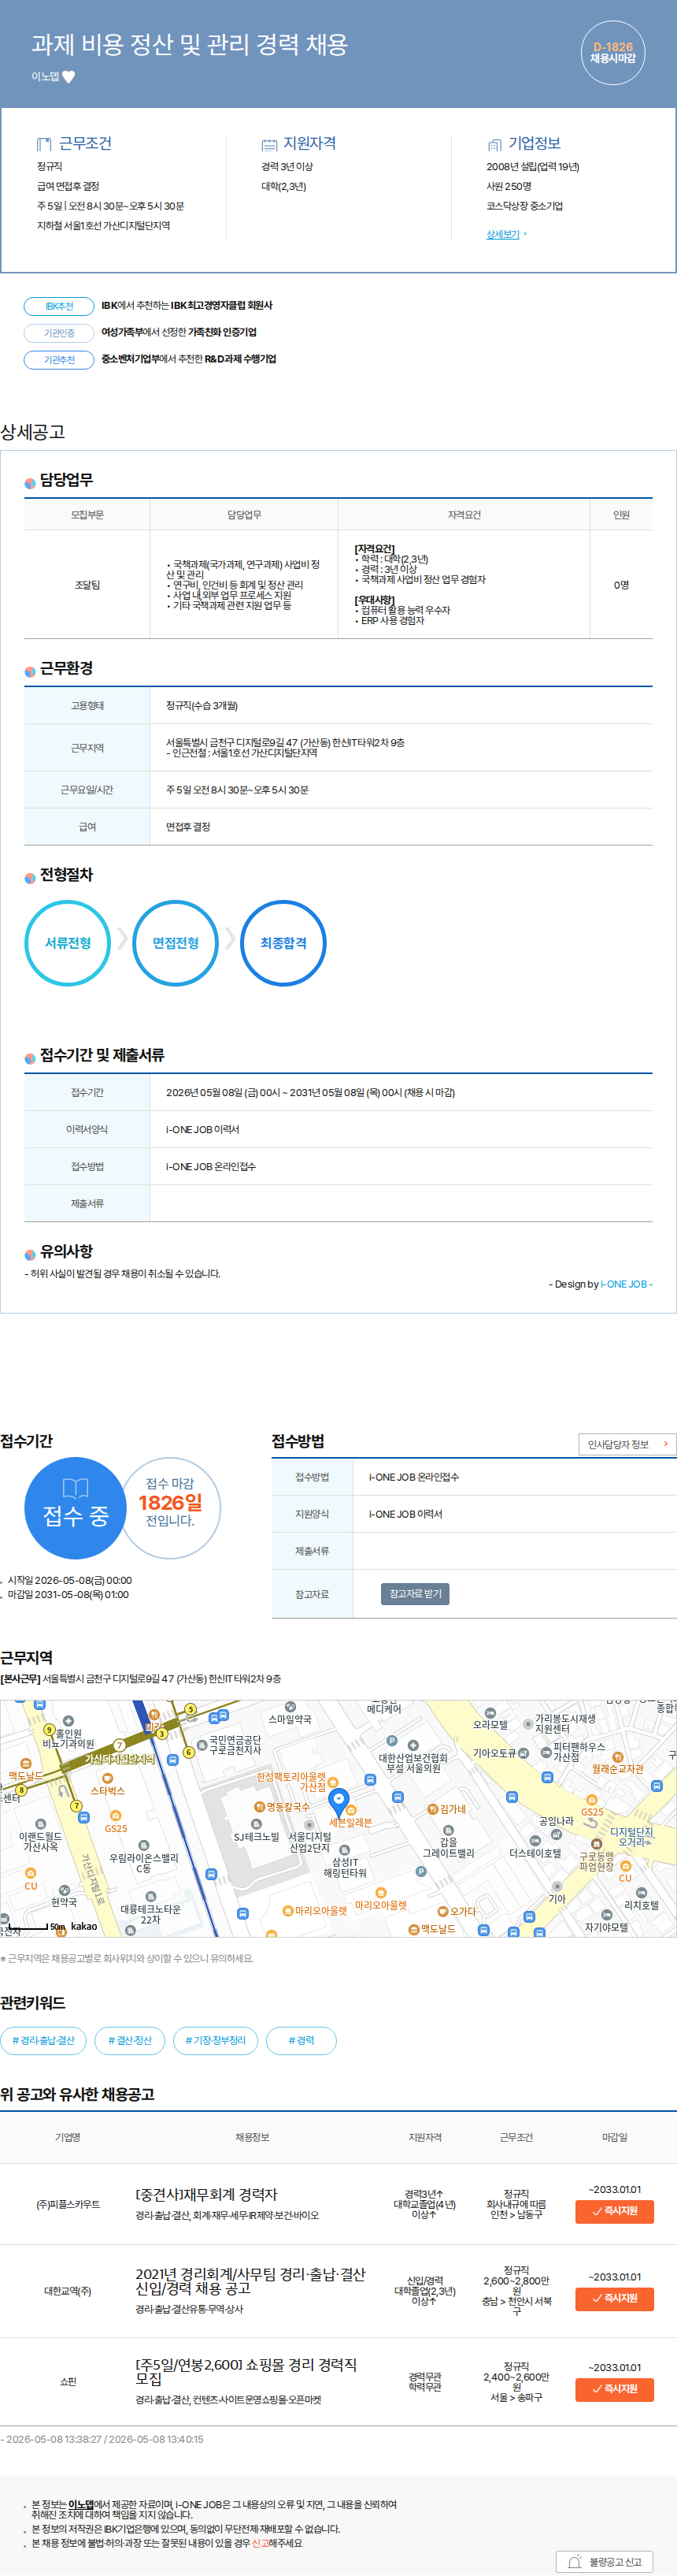Select the #결산·정산 keyword tag

point(130,2040)
